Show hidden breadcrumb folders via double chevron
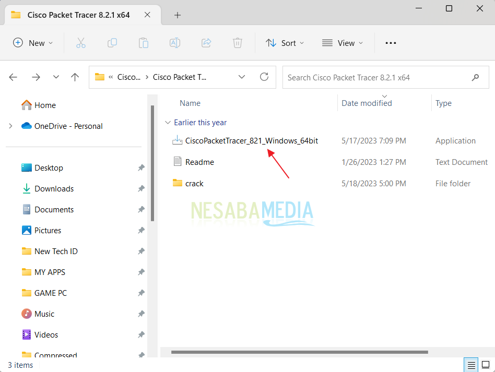Screen dimensions: 495x372 (111, 77)
